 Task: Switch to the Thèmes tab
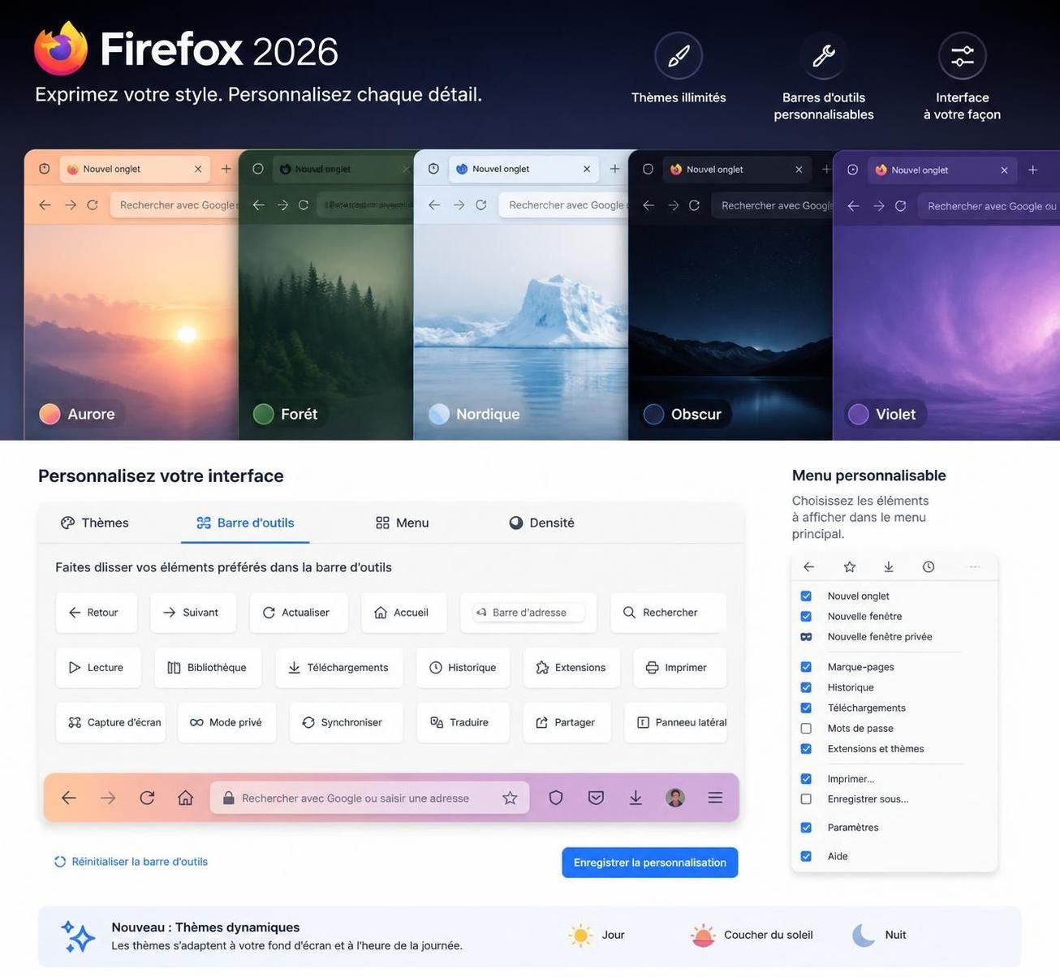click(95, 523)
